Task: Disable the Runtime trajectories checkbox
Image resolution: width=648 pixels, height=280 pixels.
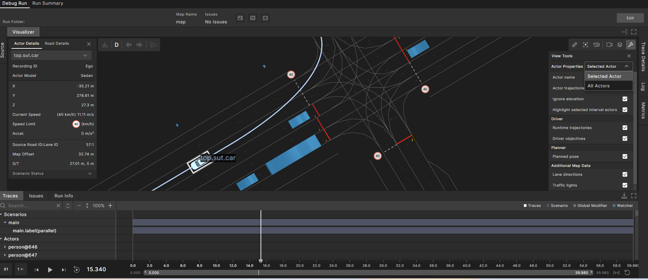Action: 625,128
